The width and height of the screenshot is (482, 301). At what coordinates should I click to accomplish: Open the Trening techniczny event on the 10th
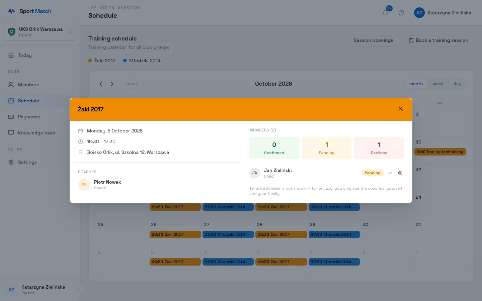click(440, 152)
